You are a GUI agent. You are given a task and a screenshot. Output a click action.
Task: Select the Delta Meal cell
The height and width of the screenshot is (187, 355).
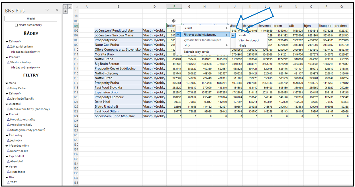tap(118, 102)
